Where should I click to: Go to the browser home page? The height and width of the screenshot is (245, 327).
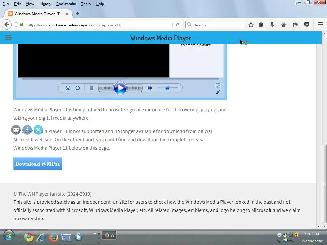(x=284, y=25)
